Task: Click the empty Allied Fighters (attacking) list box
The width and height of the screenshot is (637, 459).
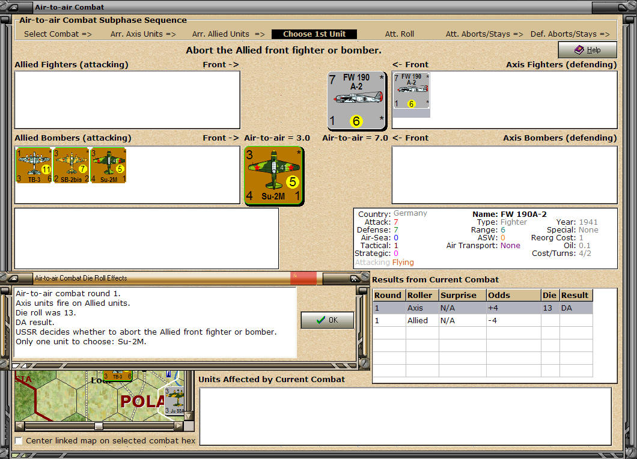Action: tap(127, 100)
